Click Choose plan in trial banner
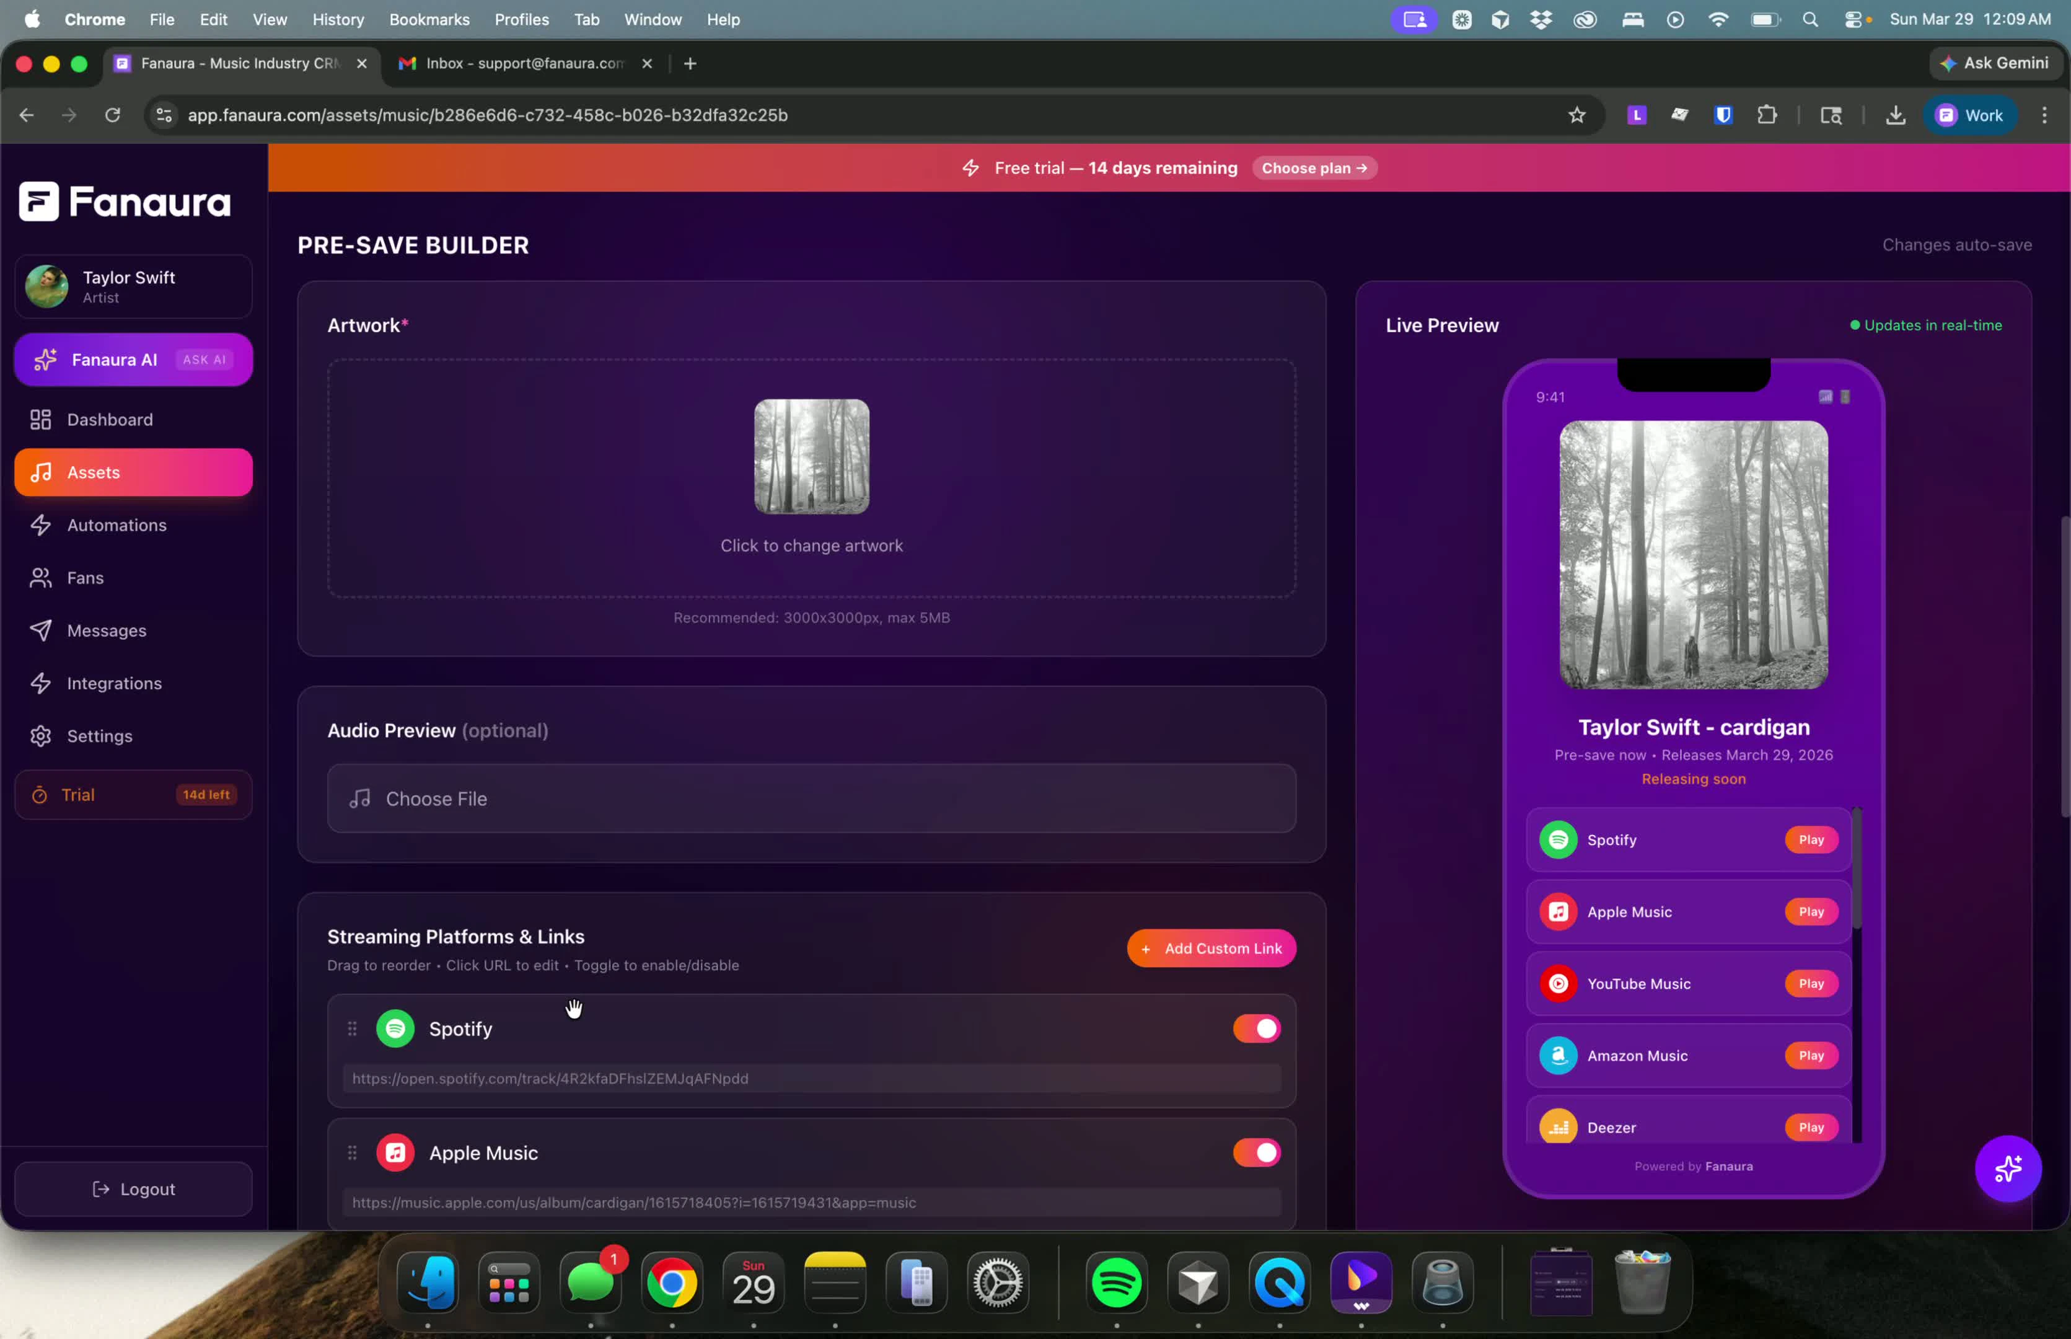2071x1339 pixels. 1314,168
